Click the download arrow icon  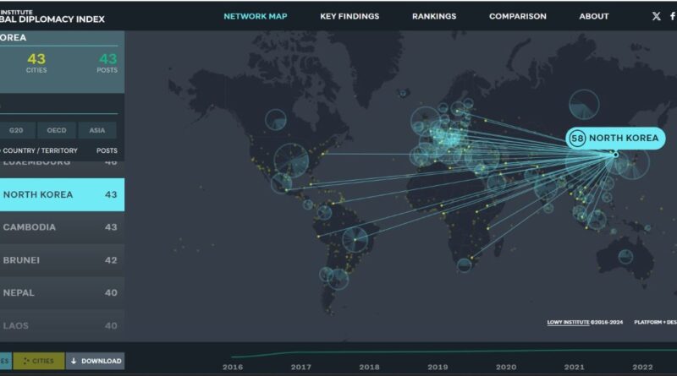74,361
